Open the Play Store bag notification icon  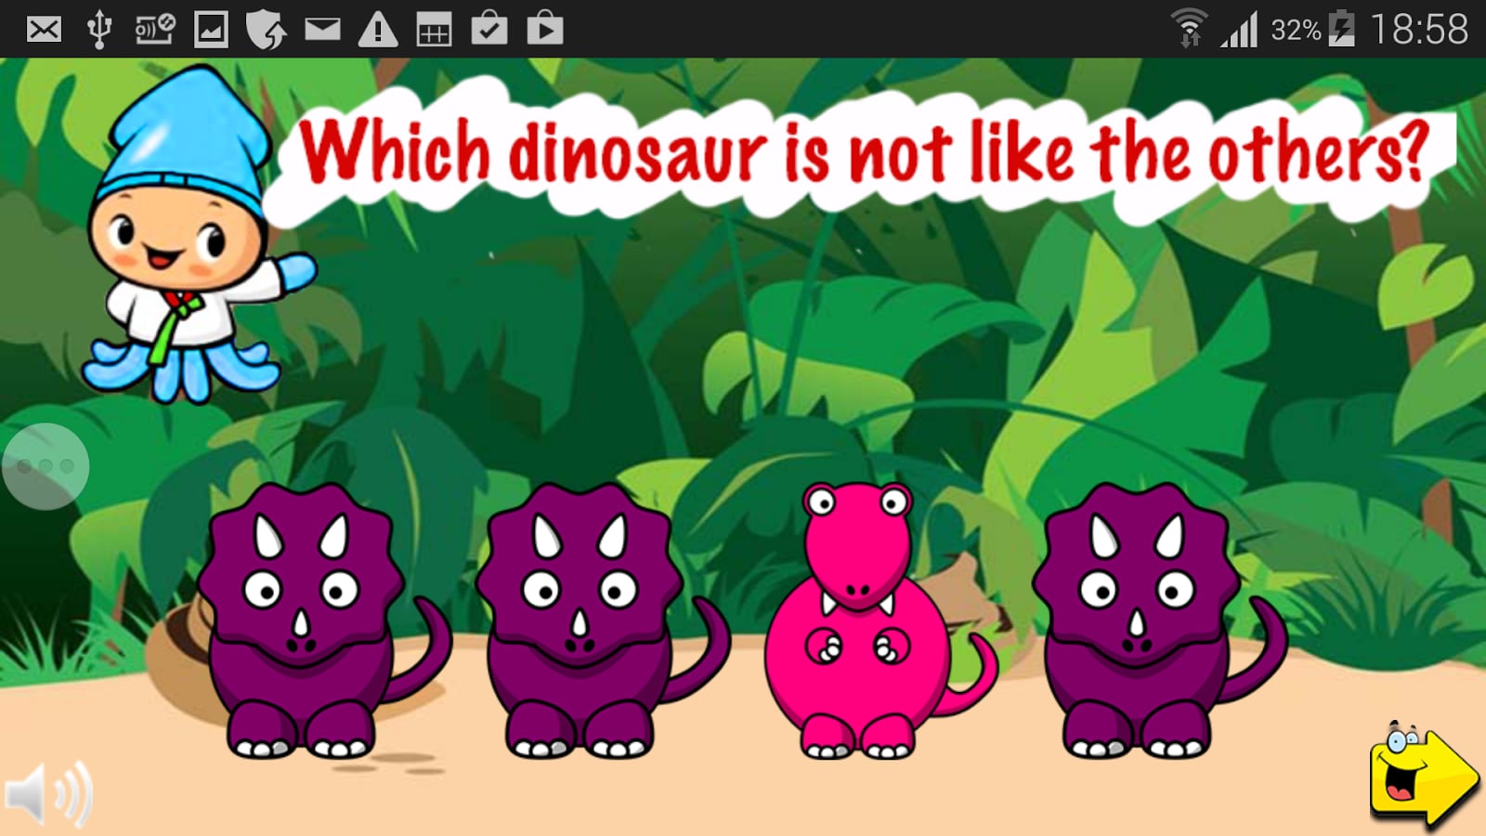[x=545, y=29]
